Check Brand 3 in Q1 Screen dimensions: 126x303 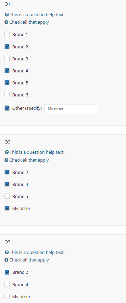(x=7, y=59)
